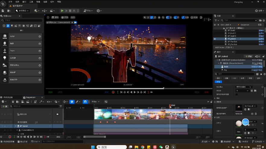
Task: Toggle Details favorites star filter
Action: point(261,74)
